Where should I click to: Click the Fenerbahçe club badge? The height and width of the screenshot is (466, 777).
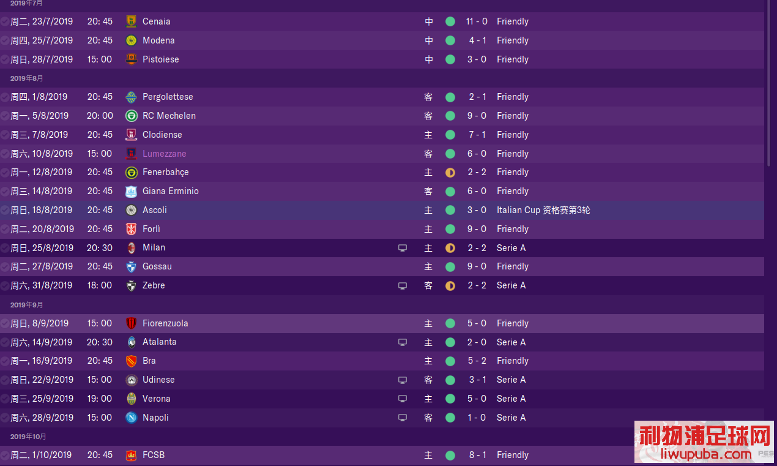pyautogui.click(x=131, y=173)
